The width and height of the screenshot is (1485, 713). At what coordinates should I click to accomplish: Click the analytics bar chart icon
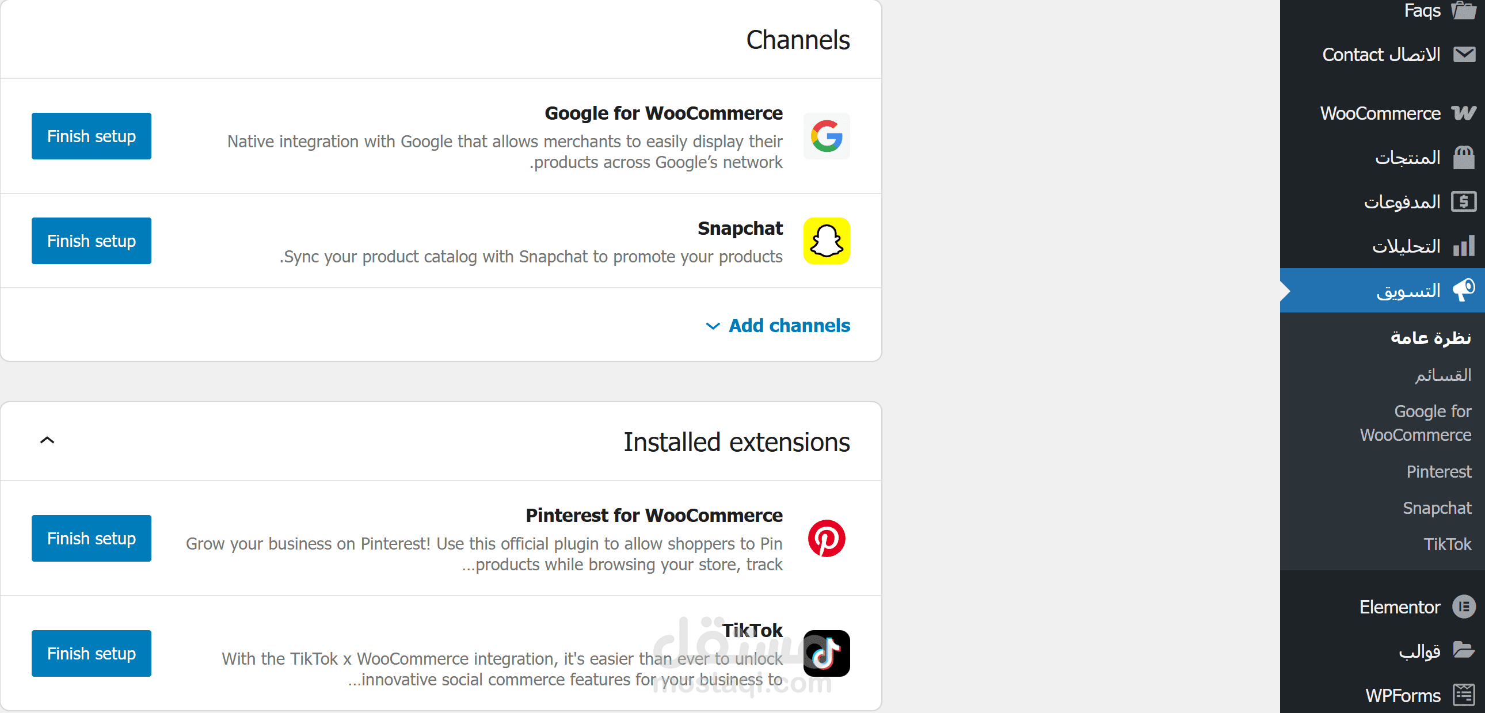coord(1463,246)
